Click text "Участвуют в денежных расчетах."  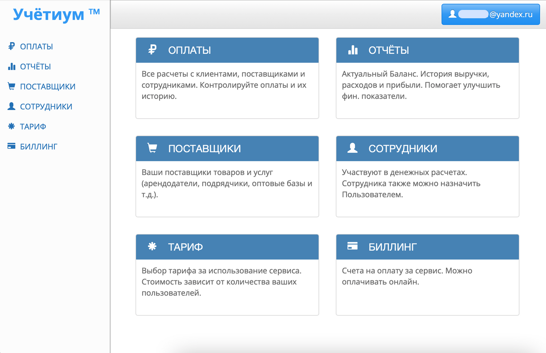[404, 173]
